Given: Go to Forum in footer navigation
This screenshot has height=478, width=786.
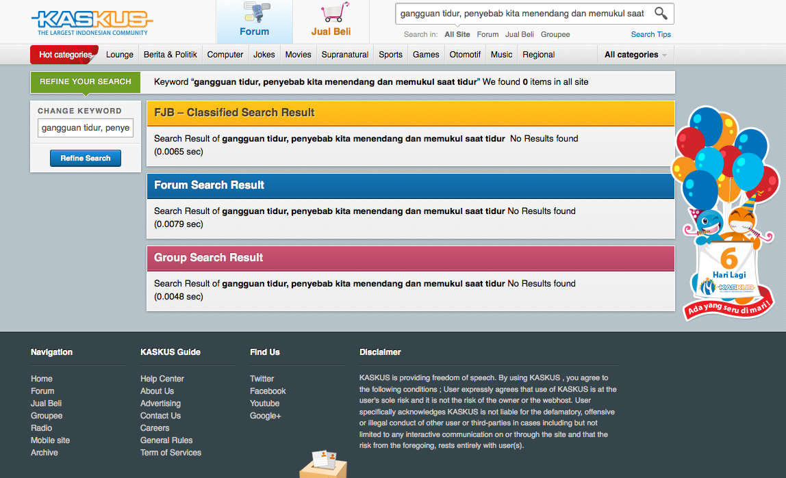Looking at the screenshot, I should click(x=42, y=391).
